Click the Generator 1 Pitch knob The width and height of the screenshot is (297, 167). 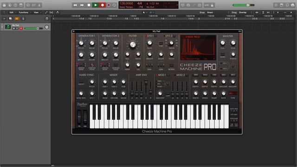tap(81, 43)
